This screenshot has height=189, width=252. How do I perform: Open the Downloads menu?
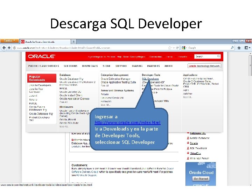[x=90, y=66]
